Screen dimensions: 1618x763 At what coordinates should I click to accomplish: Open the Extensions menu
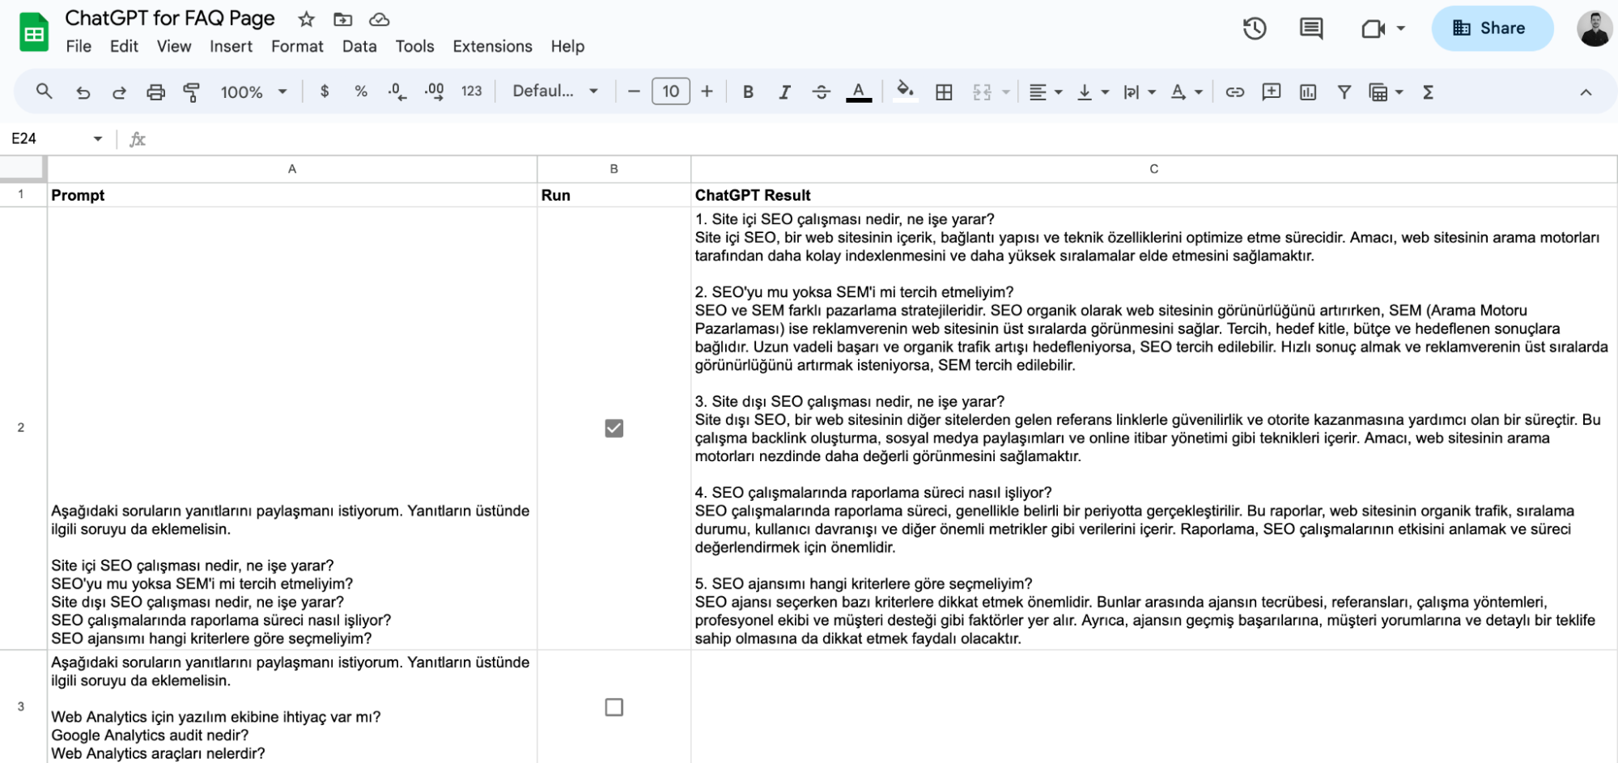pos(492,46)
